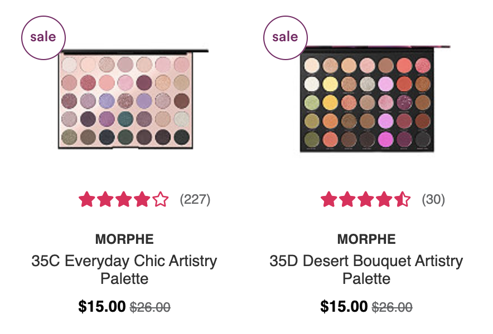493x334 pixels.
Task: Click $15.00 price under 35C palette
Action: 102,306
